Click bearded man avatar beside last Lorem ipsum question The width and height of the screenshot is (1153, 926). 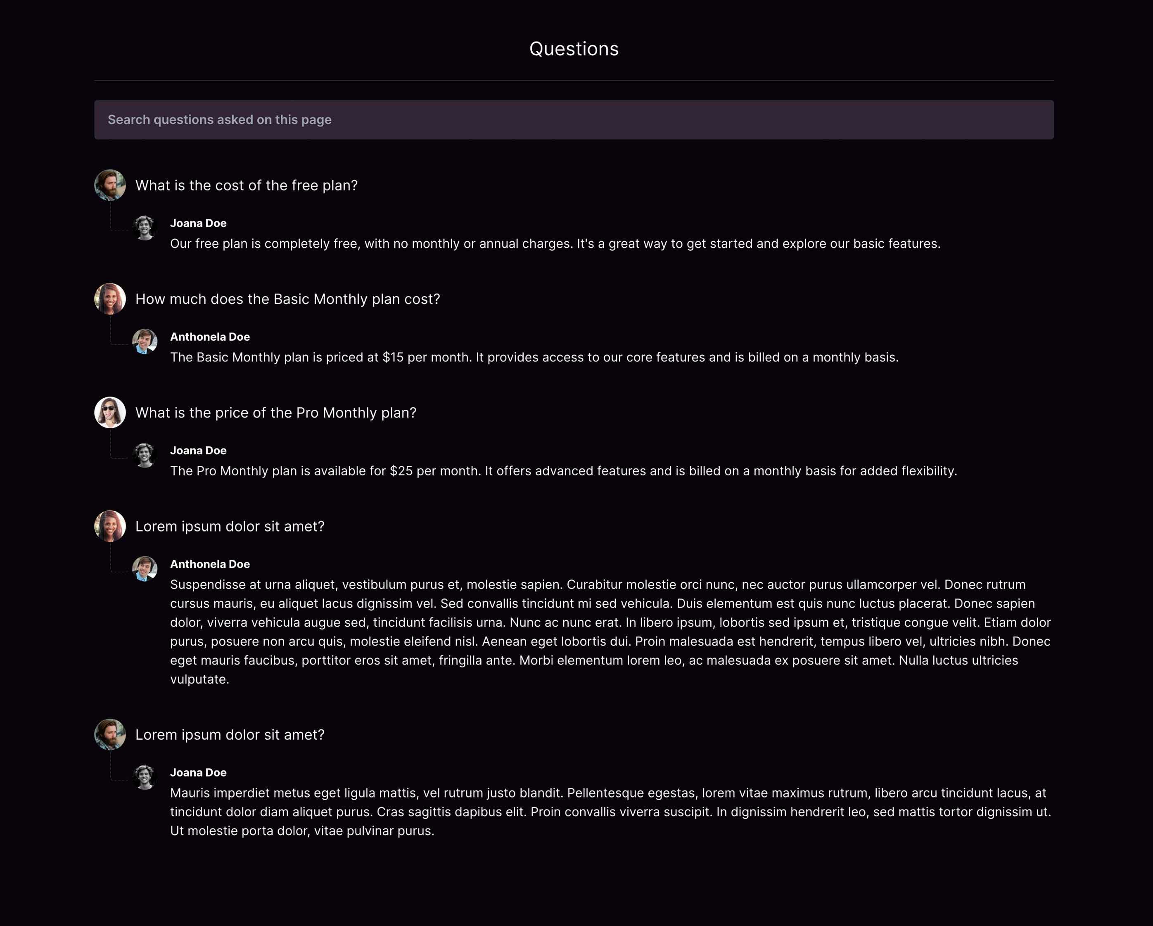[x=110, y=734]
